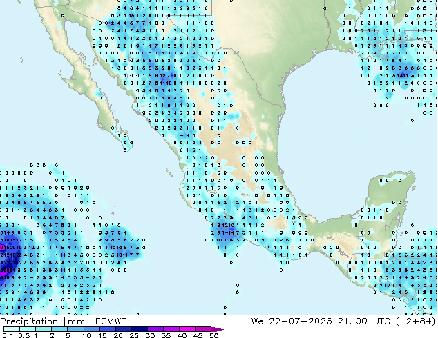Select the ECMWF model label
This screenshot has width=438, height=338.
tap(111, 321)
